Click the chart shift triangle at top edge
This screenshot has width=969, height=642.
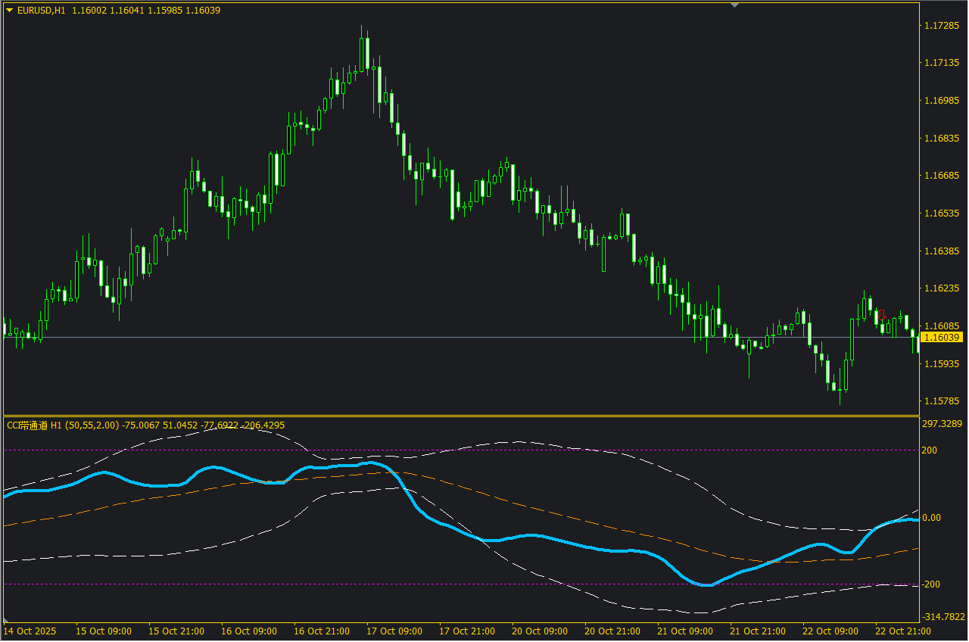[734, 5]
